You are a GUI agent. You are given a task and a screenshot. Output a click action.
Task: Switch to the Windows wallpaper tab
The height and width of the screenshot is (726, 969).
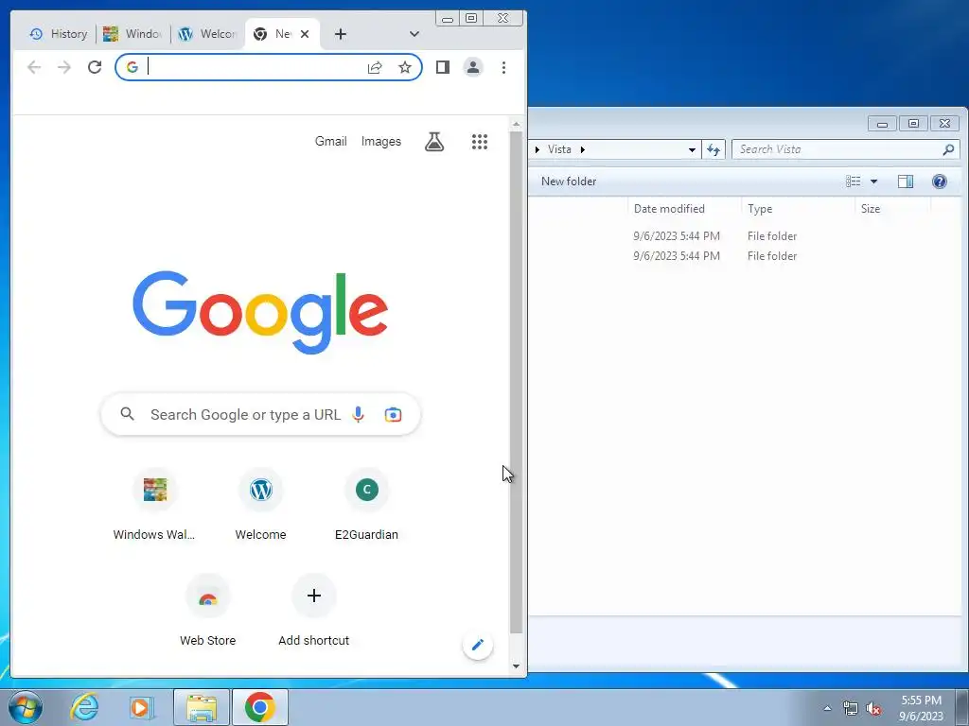coord(132,34)
